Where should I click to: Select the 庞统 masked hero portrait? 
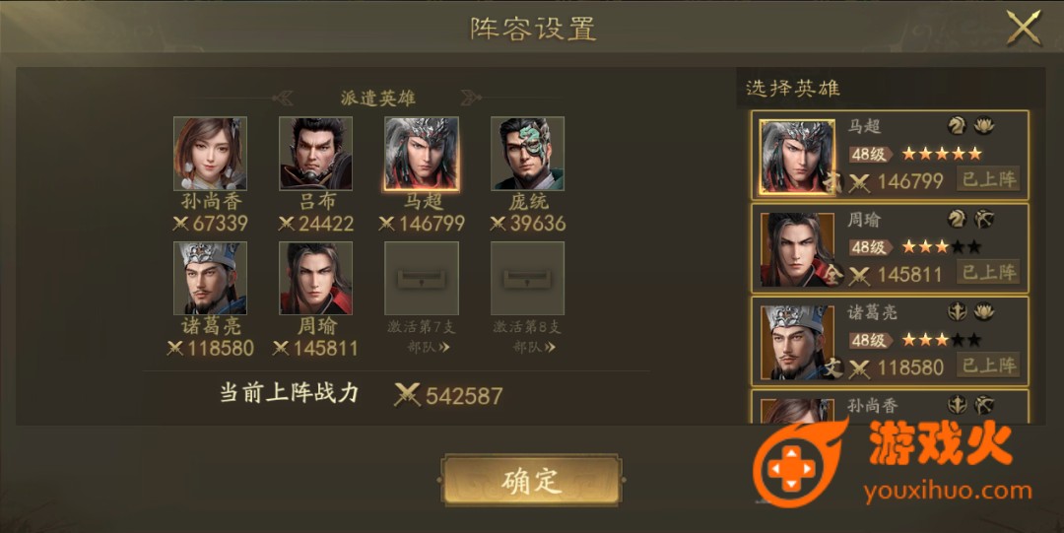(x=528, y=154)
